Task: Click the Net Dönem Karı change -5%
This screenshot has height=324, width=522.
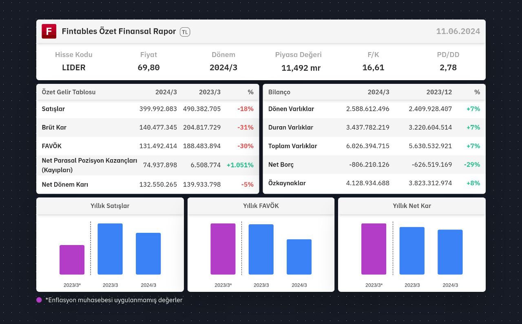Action: click(247, 184)
